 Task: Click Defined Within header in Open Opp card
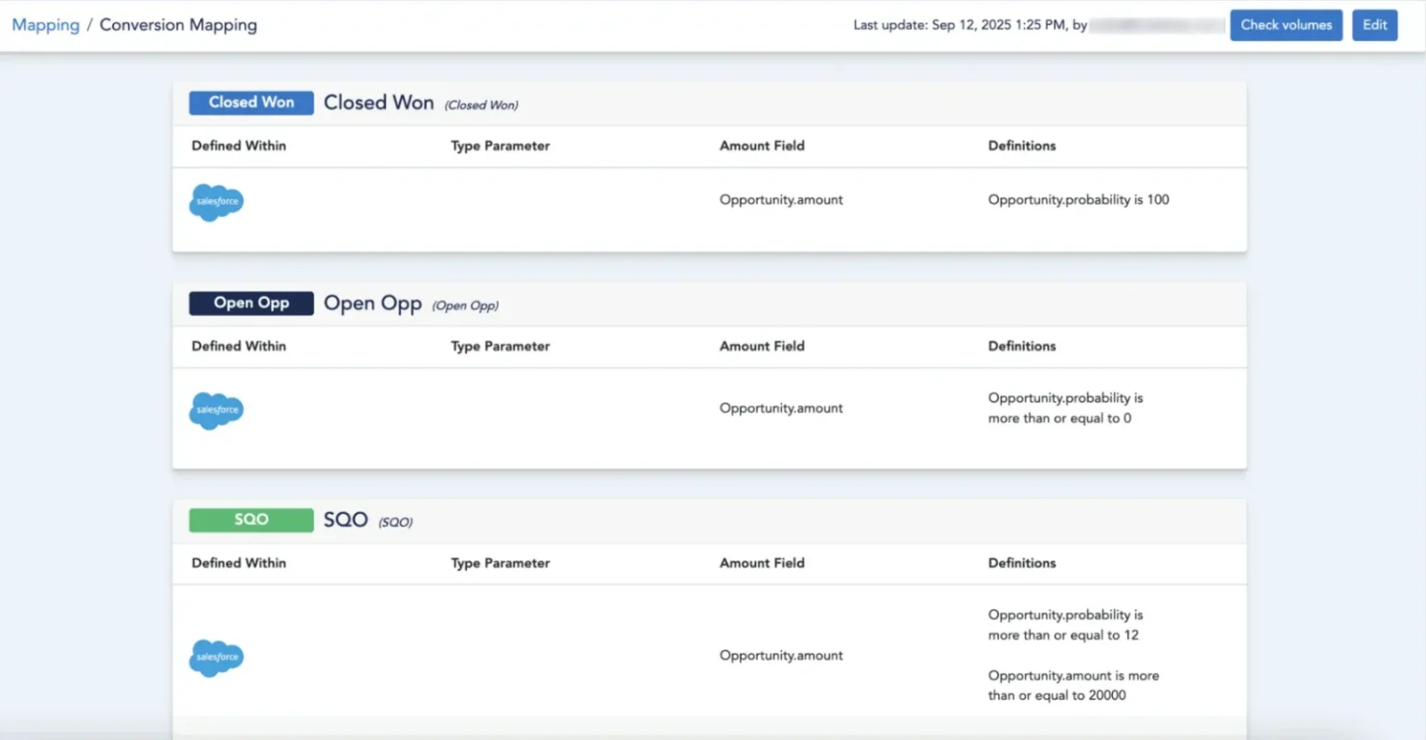tap(239, 346)
